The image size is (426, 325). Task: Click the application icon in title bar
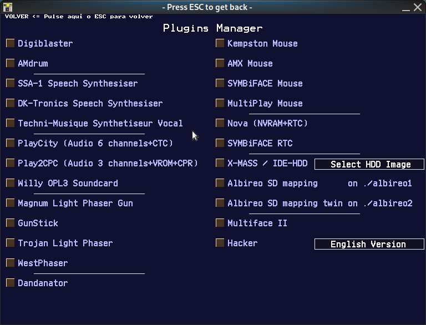(8, 7)
